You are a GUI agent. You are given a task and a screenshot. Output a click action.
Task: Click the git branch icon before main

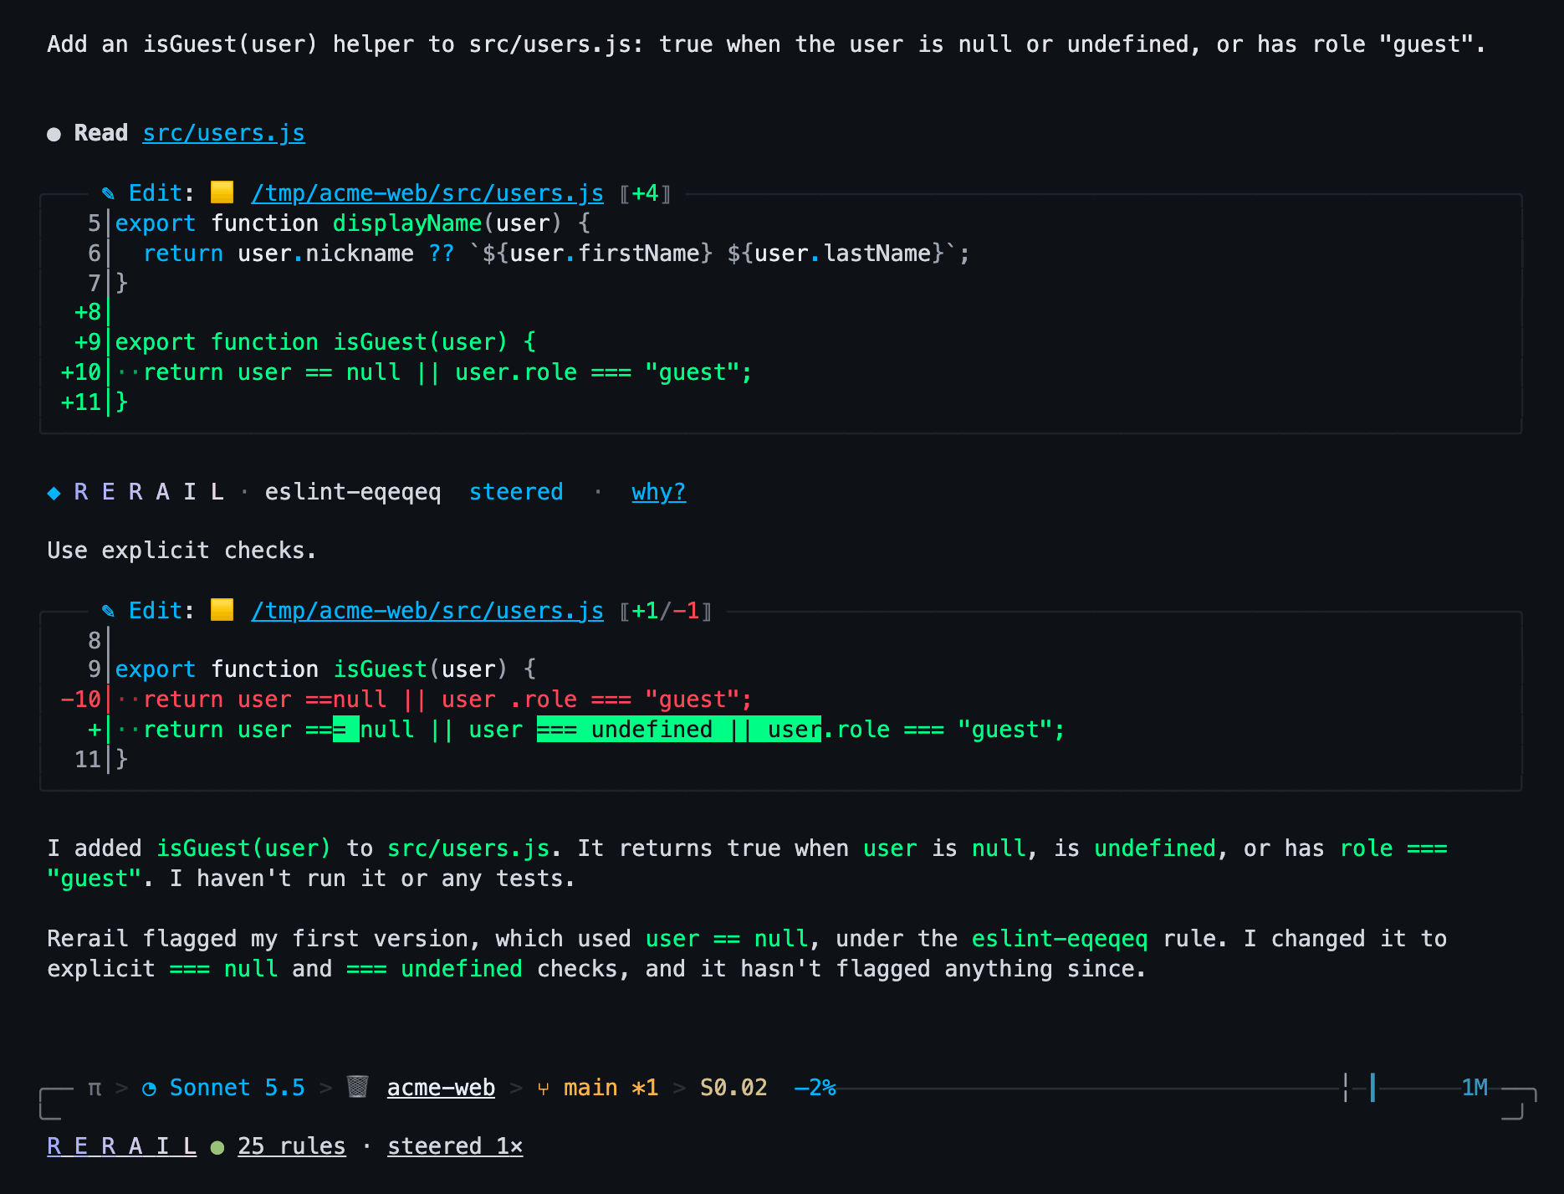[544, 1089]
